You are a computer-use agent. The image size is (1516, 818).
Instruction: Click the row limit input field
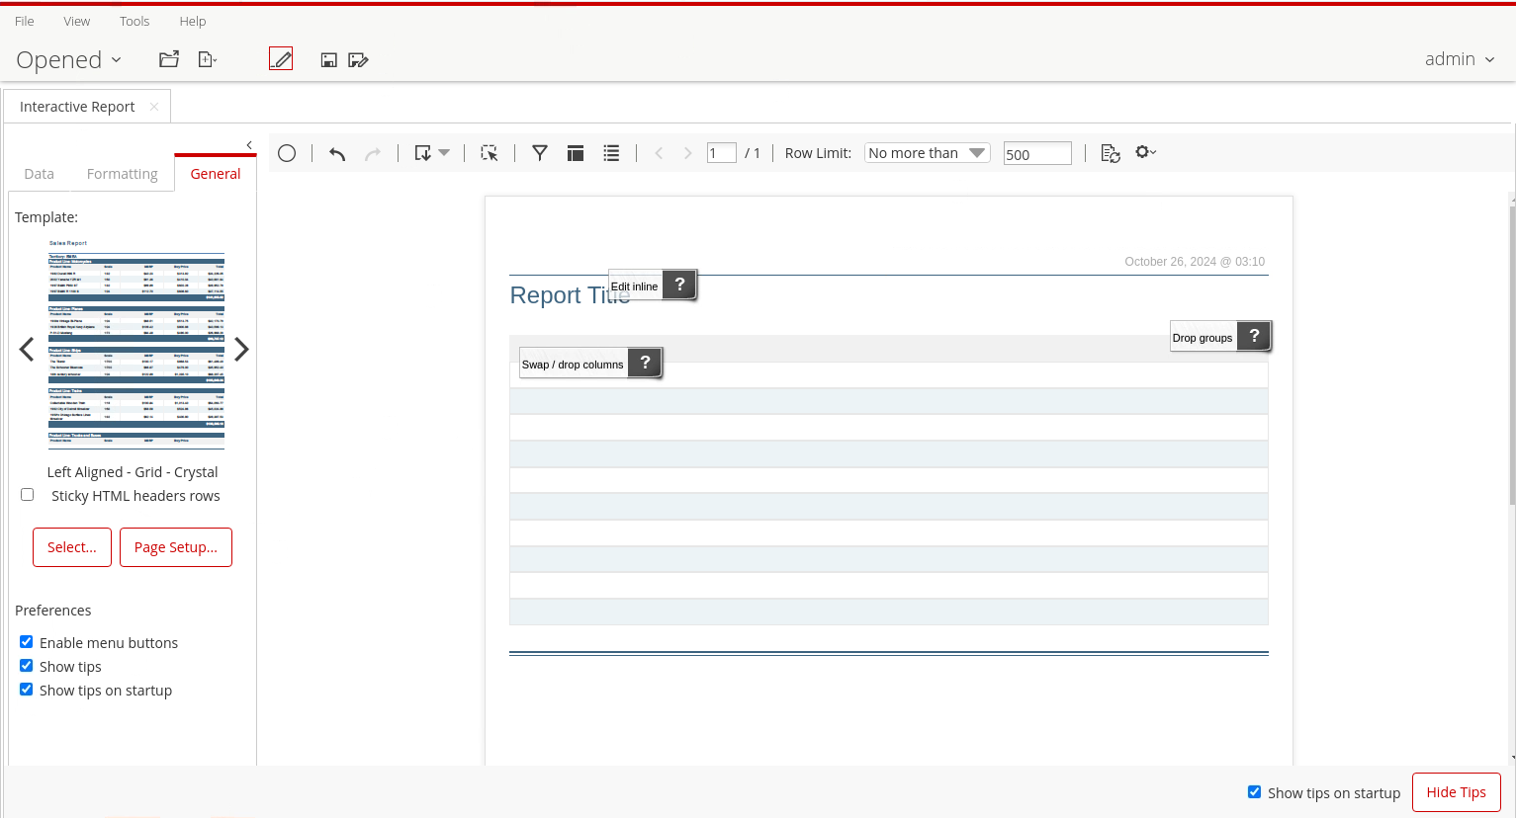point(1036,154)
